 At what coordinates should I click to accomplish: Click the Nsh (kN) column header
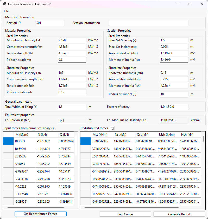[x=190, y=135]
